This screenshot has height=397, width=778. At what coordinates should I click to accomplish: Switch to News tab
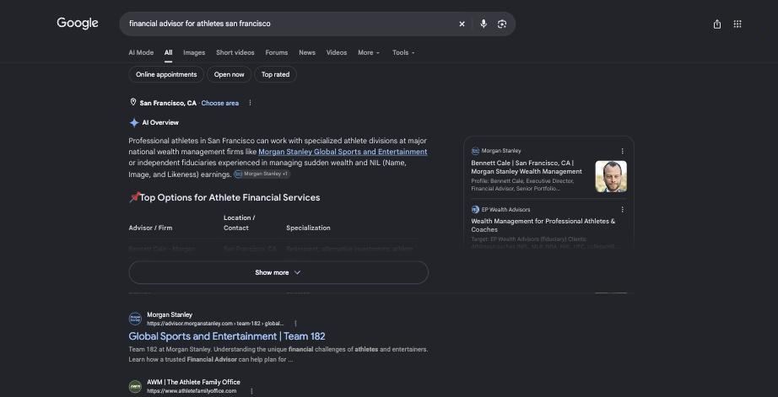click(307, 52)
